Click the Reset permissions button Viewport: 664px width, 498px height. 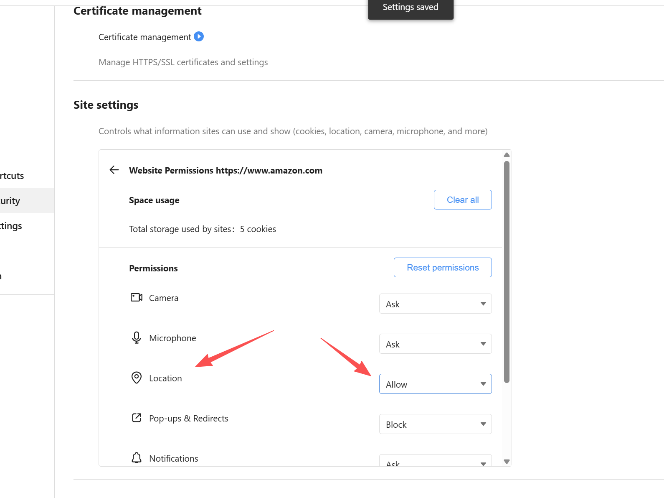pyautogui.click(x=442, y=268)
